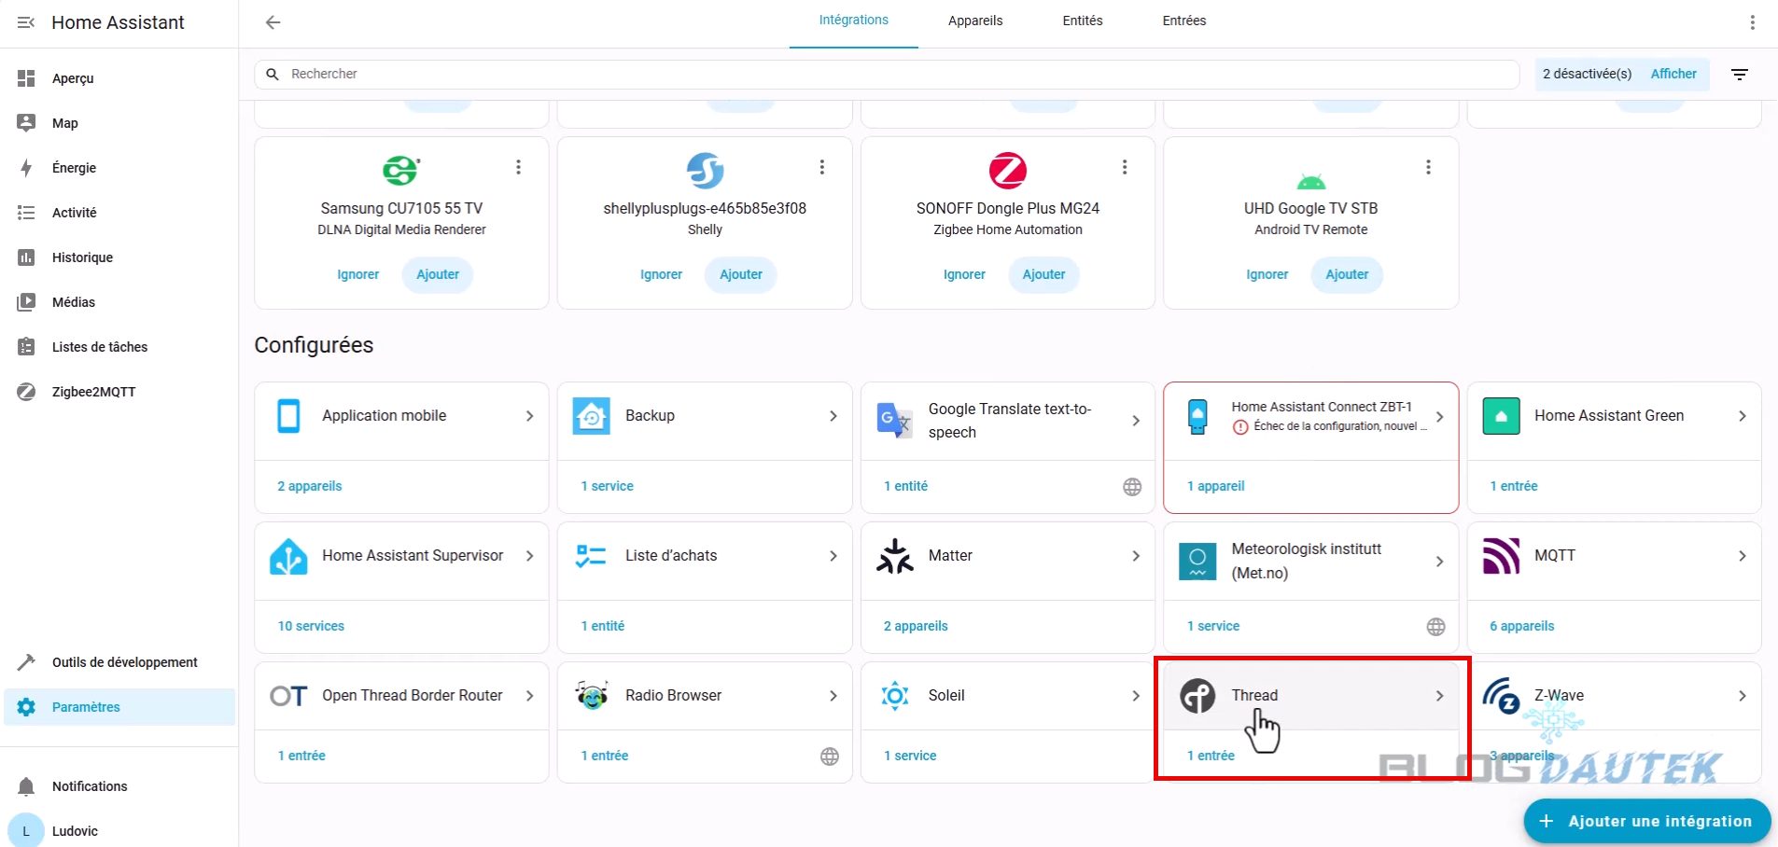The image size is (1778, 847).
Task: Switch to the Entités tab
Action: (1082, 21)
